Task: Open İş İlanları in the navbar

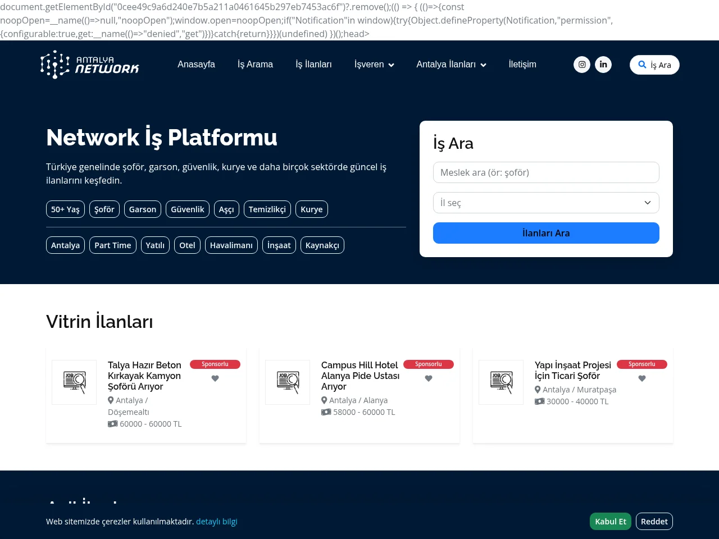Action: [313, 65]
